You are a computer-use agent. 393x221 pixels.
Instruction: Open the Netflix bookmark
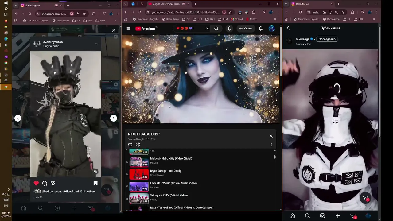point(251,19)
